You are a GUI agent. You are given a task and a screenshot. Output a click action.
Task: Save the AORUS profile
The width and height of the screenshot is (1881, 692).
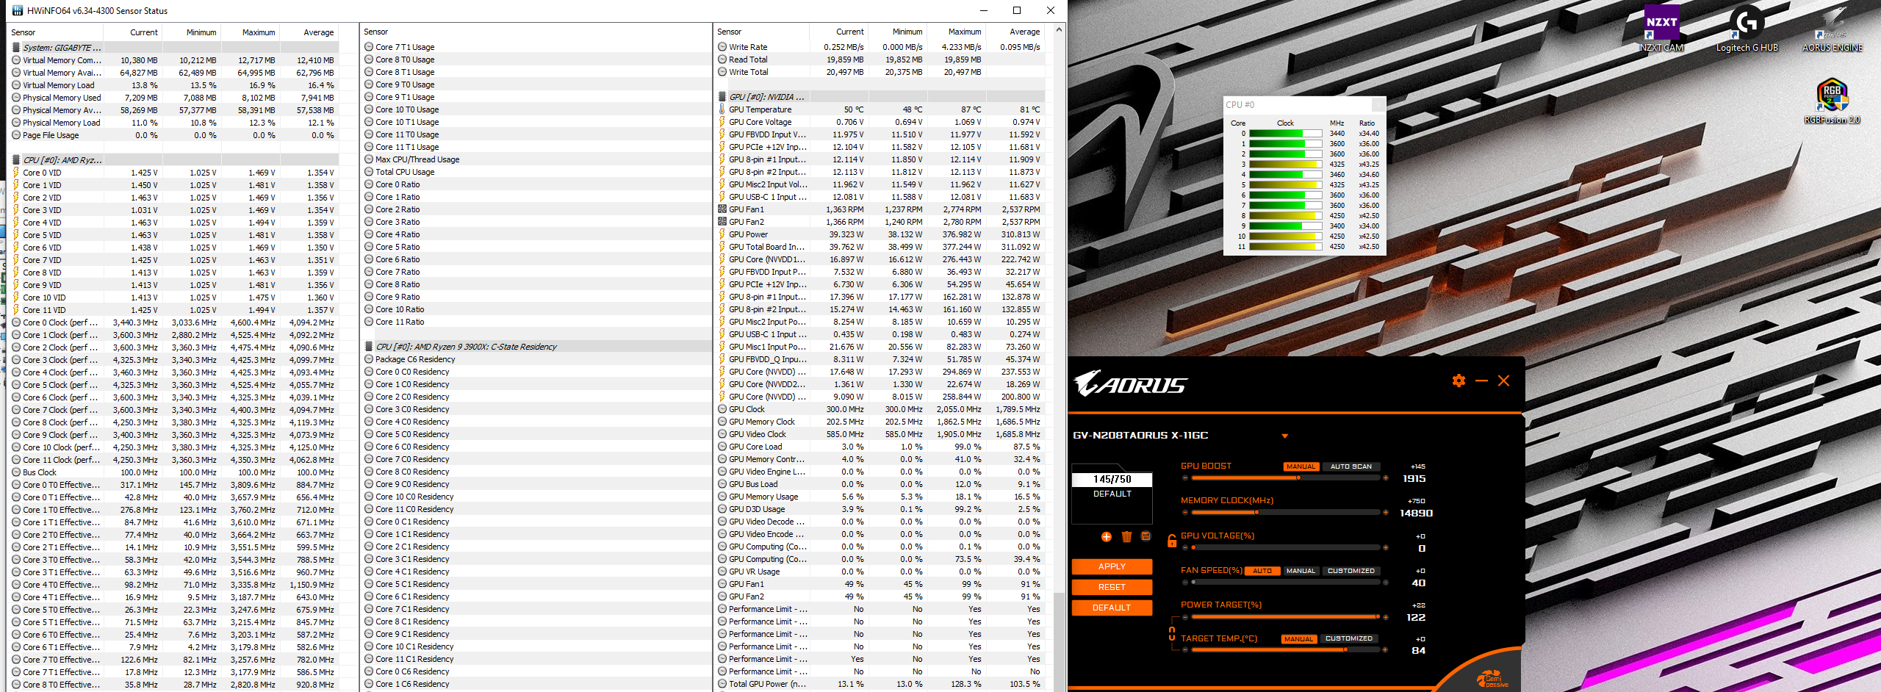1145,537
